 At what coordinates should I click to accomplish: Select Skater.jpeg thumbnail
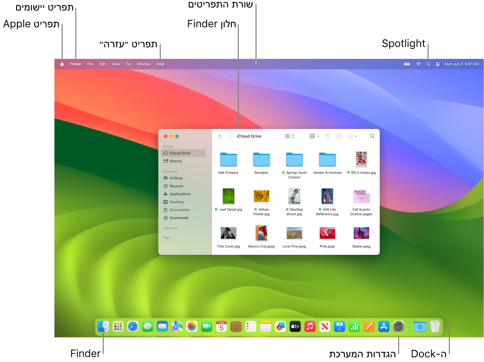361,233
